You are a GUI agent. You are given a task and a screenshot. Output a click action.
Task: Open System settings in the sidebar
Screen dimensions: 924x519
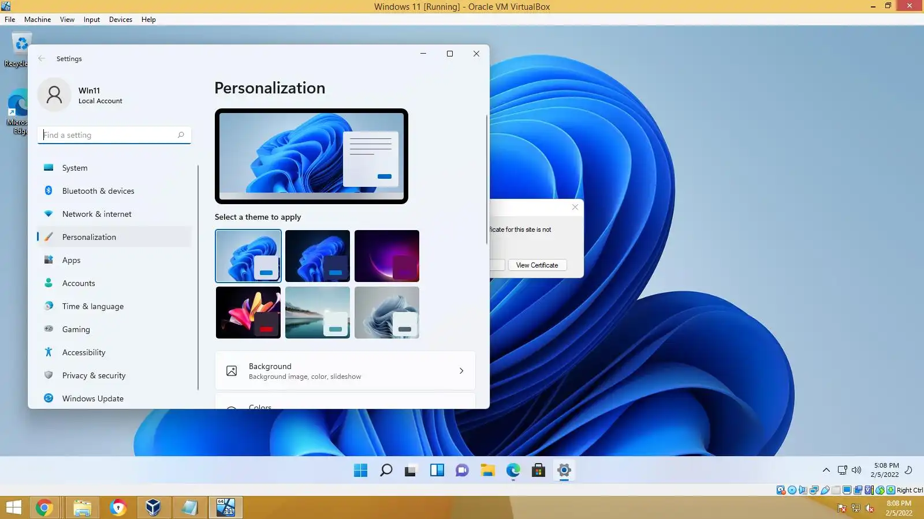click(x=114, y=168)
